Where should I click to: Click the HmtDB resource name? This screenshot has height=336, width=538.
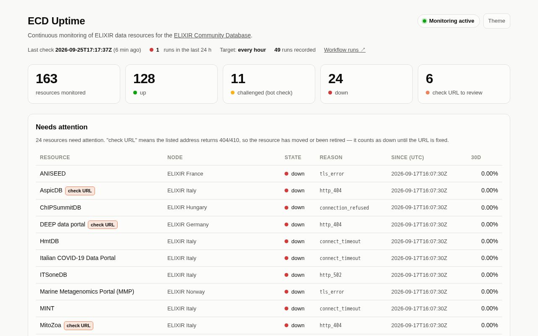[x=50, y=241]
